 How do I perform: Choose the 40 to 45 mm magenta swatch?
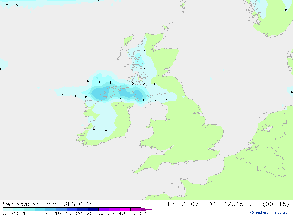click(125, 209)
